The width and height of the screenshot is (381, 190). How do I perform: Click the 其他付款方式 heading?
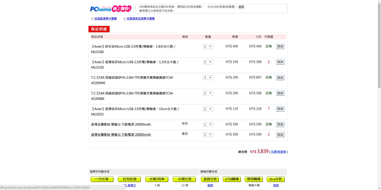pyautogui.click(x=209, y=172)
